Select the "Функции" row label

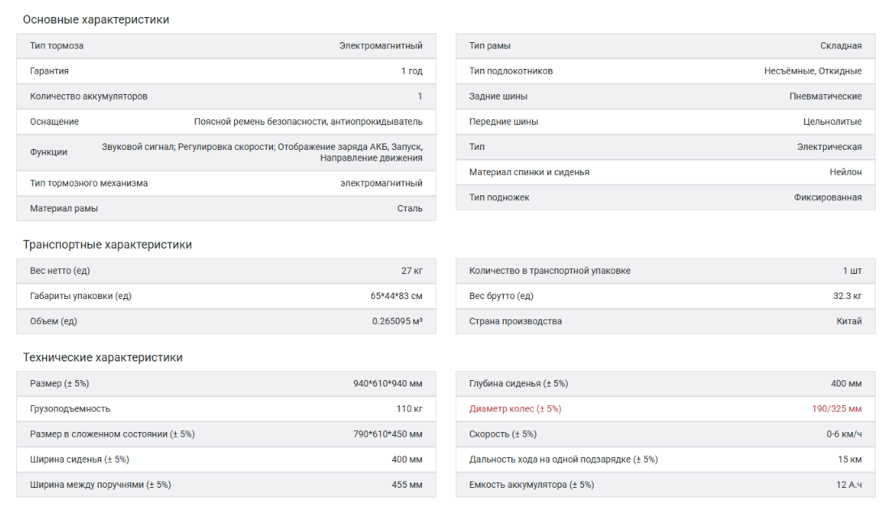click(49, 152)
